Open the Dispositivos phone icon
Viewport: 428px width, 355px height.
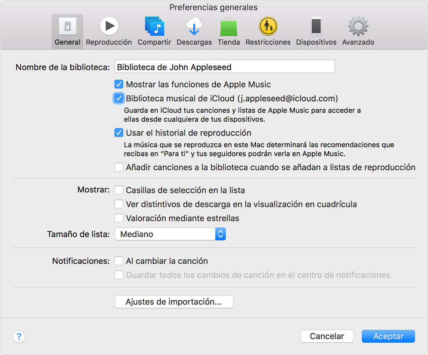pyautogui.click(x=316, y=26)
